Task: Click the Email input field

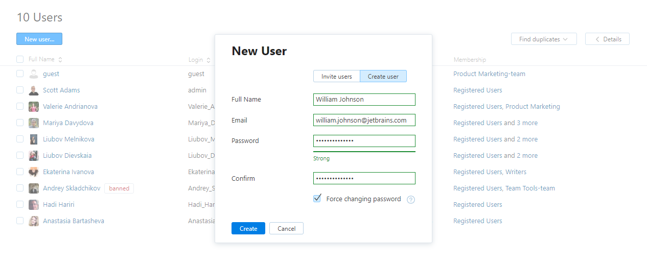Action: [364, 121]
